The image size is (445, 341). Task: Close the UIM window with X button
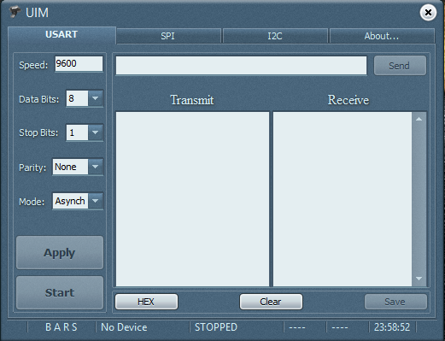(x=428, y=13)
